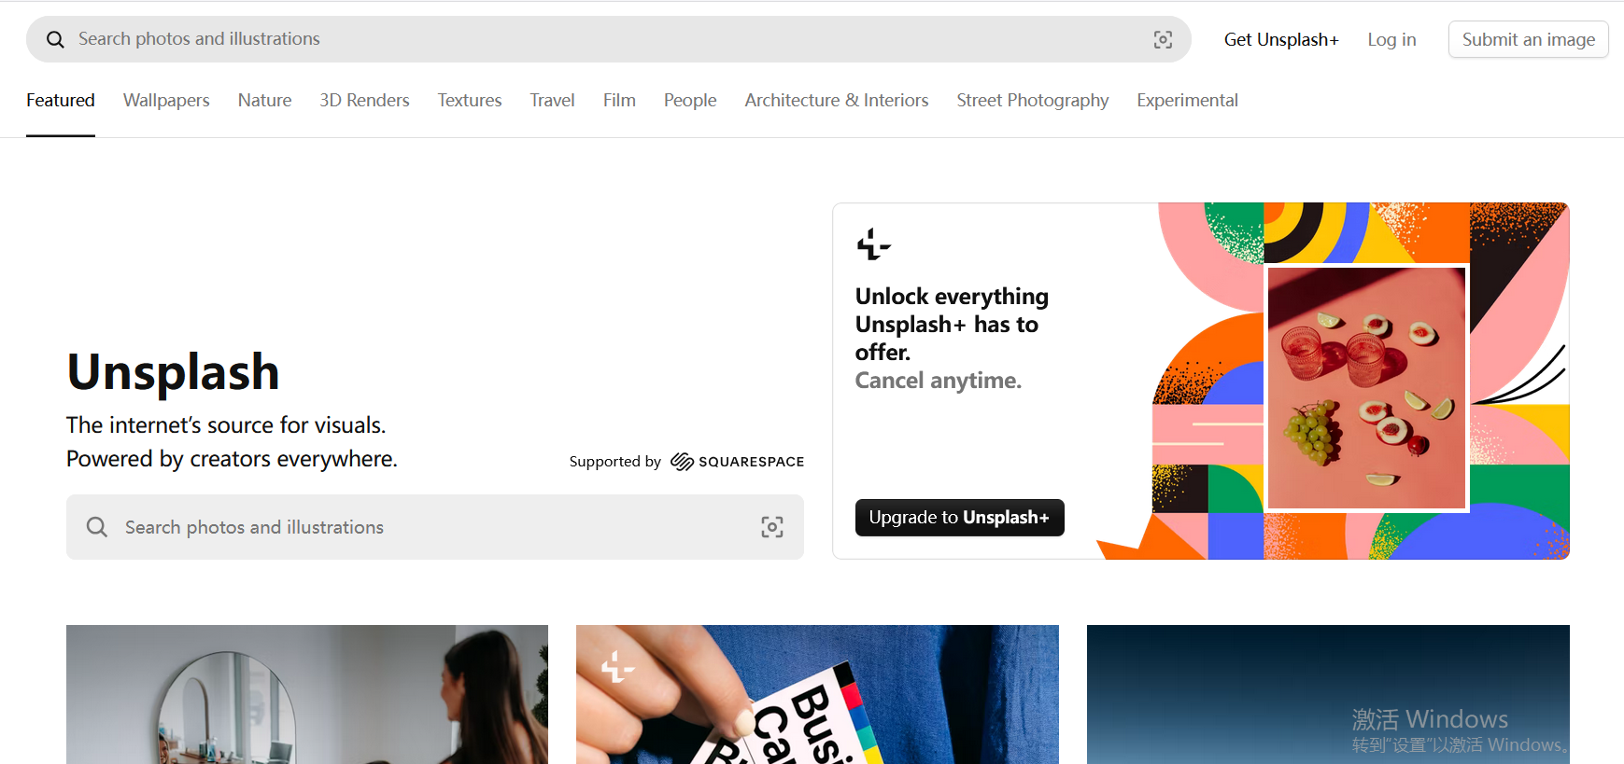Click the Log in link
1624x764 pixels.
click(1391, 39)
